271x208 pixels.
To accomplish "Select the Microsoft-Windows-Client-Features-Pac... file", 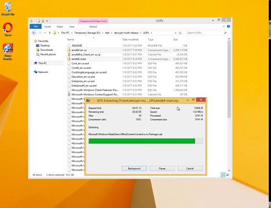I will pyautogui.click(x=127, y=90).
